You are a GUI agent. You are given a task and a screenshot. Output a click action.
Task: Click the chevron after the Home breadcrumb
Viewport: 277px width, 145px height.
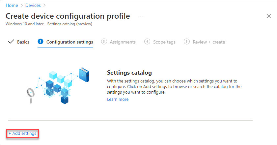click(22, 5)
